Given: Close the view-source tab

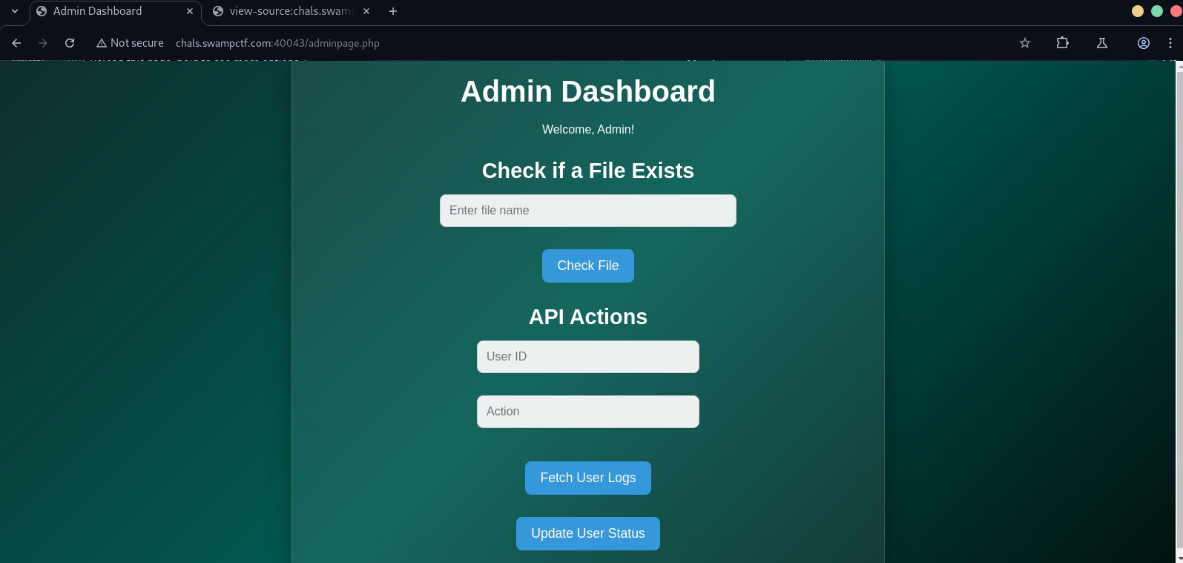Looking at the screenshot, I should (x=366, y=11).
